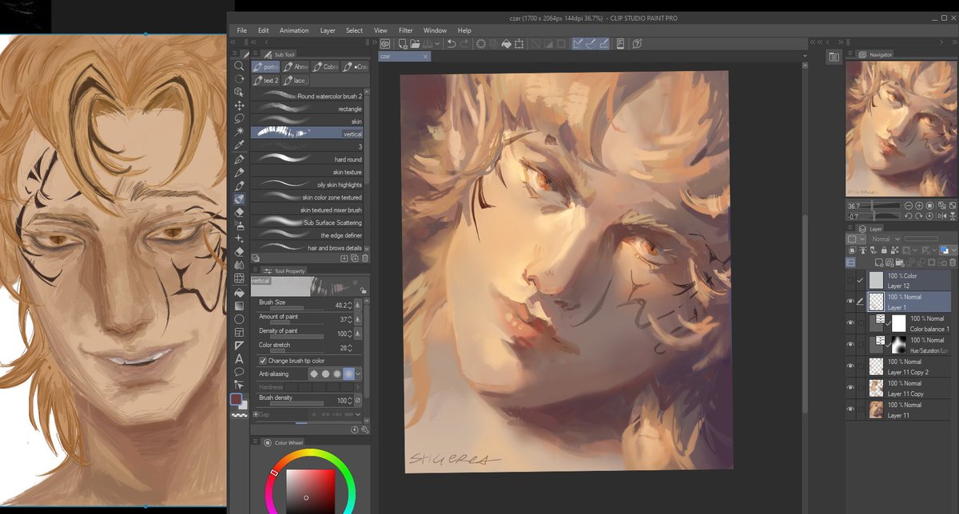Show Layer 12 via its visibility box
This screenshot has height=514, width=959.
tap(850, 280)
